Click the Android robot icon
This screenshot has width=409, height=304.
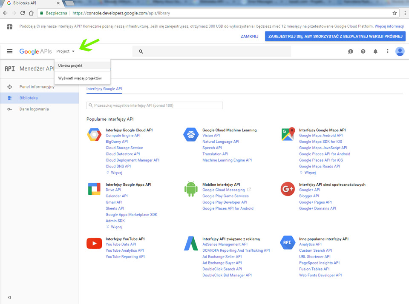click(191, 189)
